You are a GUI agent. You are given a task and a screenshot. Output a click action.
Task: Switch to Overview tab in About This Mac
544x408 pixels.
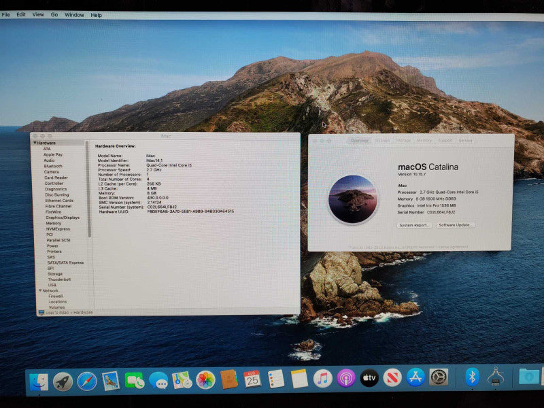coord(360,141)
